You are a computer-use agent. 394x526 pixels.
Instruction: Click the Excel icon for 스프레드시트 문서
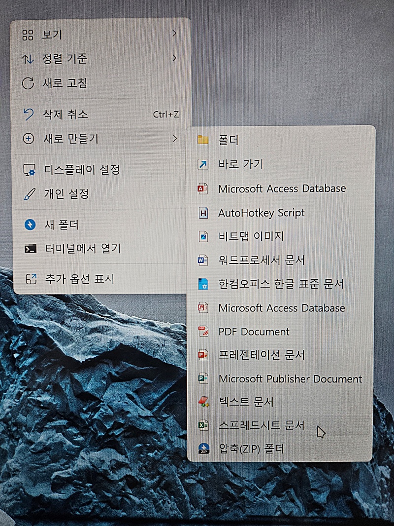203,425
